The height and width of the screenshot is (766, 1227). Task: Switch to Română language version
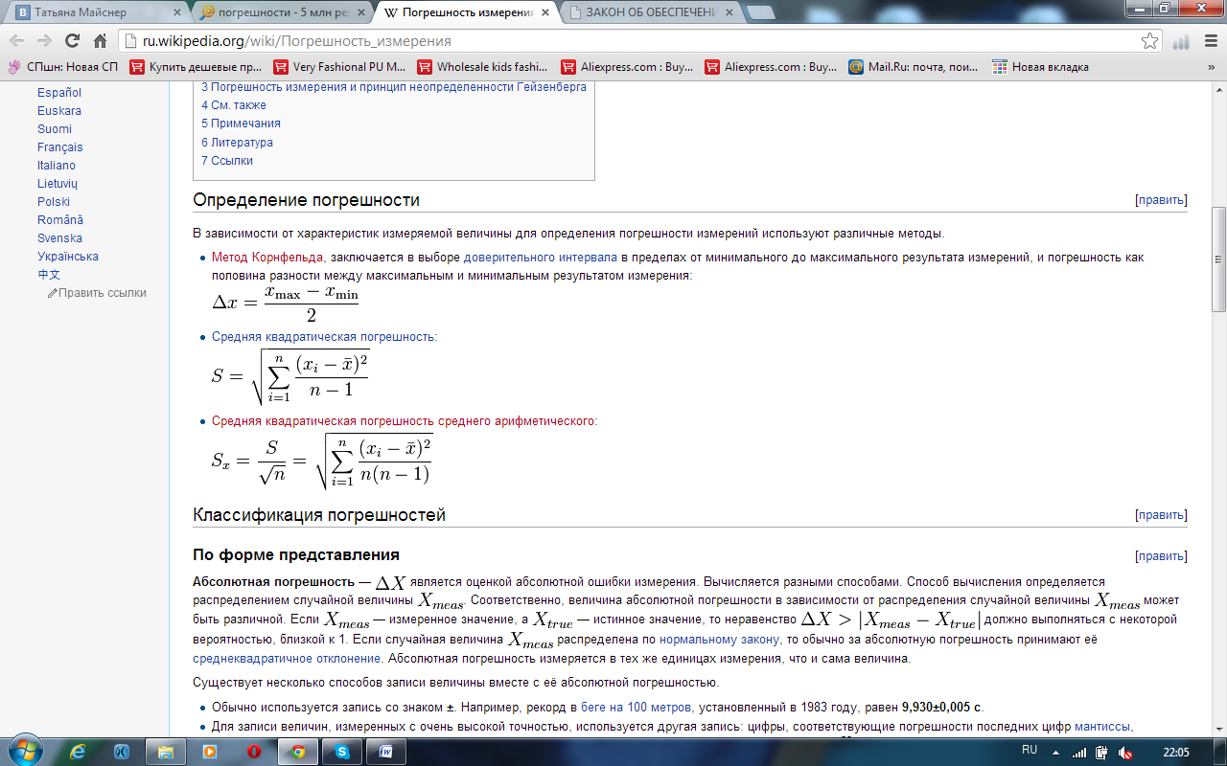coord(60,220)
